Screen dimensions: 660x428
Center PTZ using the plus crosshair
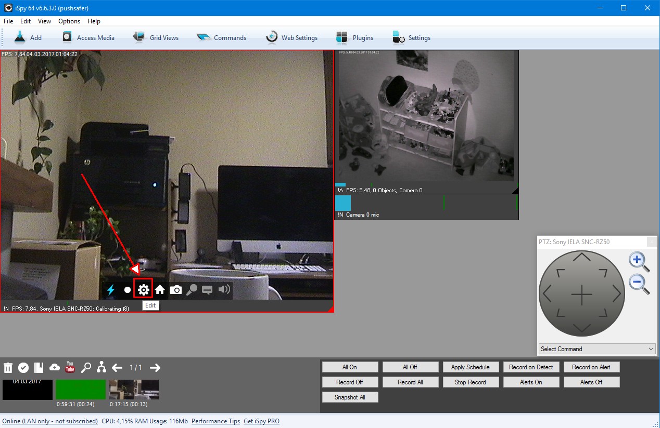[x=581, y=295]
